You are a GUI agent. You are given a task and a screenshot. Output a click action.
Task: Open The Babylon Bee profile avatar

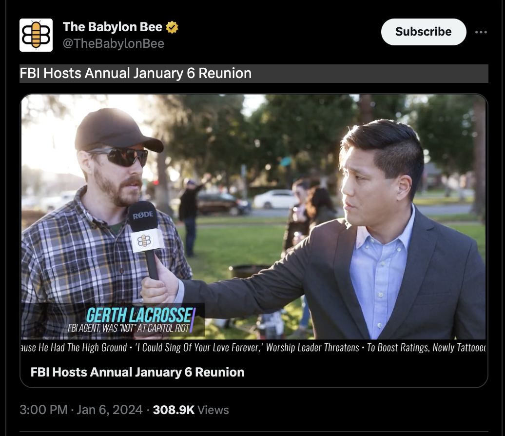click(x=36, y=35)
